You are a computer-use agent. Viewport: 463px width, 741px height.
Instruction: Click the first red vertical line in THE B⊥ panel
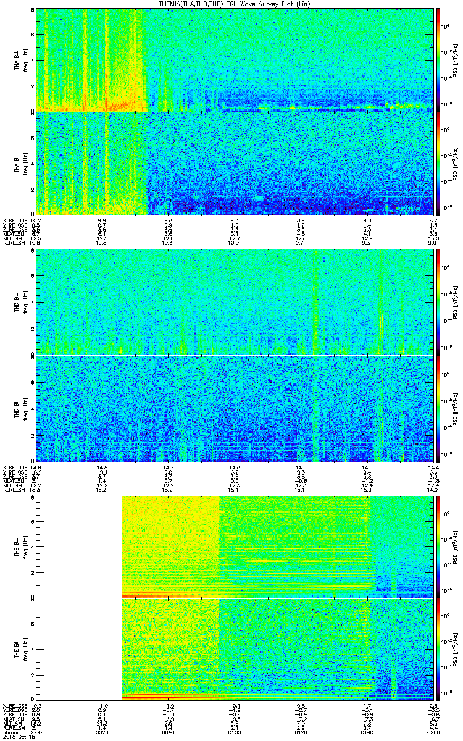coord(219,546)
